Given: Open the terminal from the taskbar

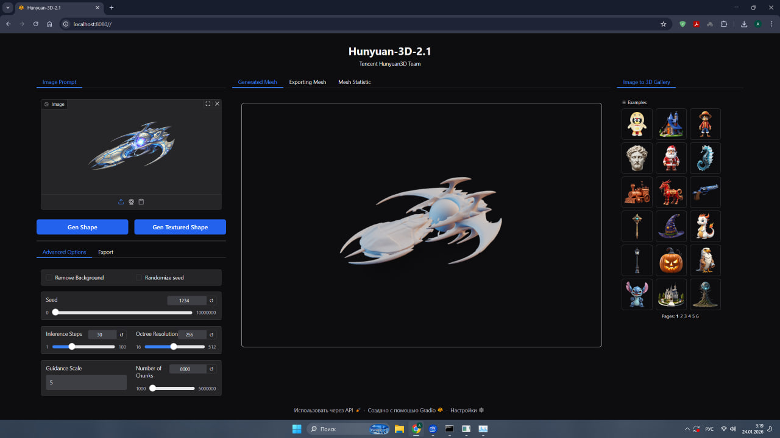Looking at the screenshot, I should point(450,429).
